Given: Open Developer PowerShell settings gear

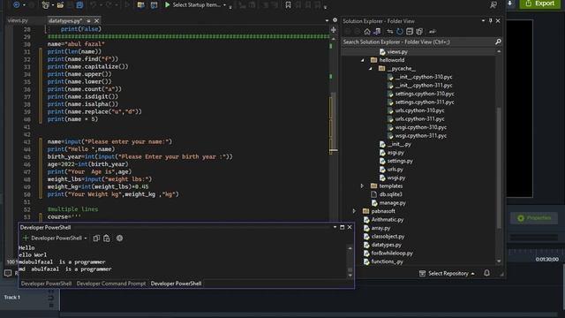Looking at the screenshot, I should [120, 238].
